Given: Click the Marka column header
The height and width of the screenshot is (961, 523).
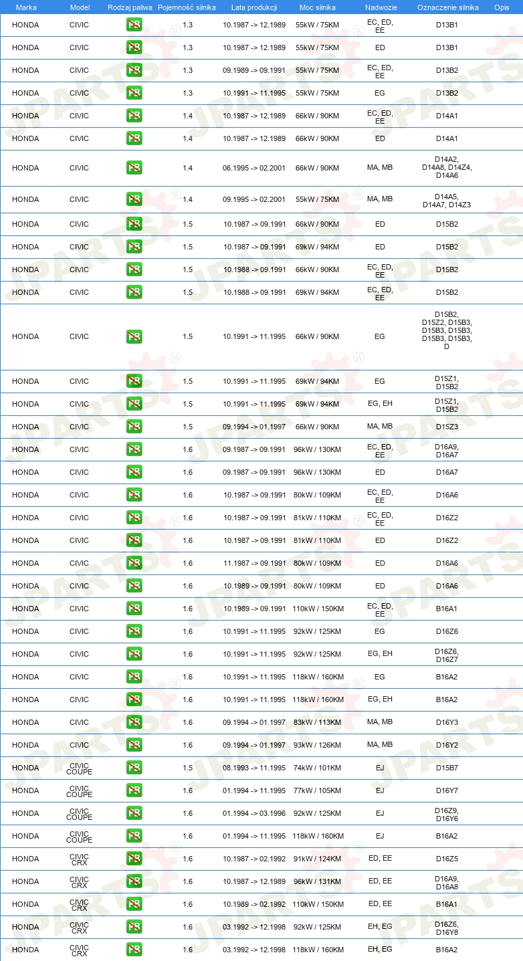Looking at the screenshot, I should pos(26,7).
